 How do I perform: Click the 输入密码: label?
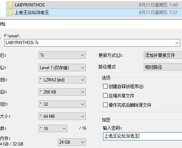pos(112,128)
